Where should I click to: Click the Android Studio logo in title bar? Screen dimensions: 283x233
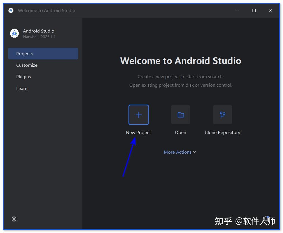point(11,10)
